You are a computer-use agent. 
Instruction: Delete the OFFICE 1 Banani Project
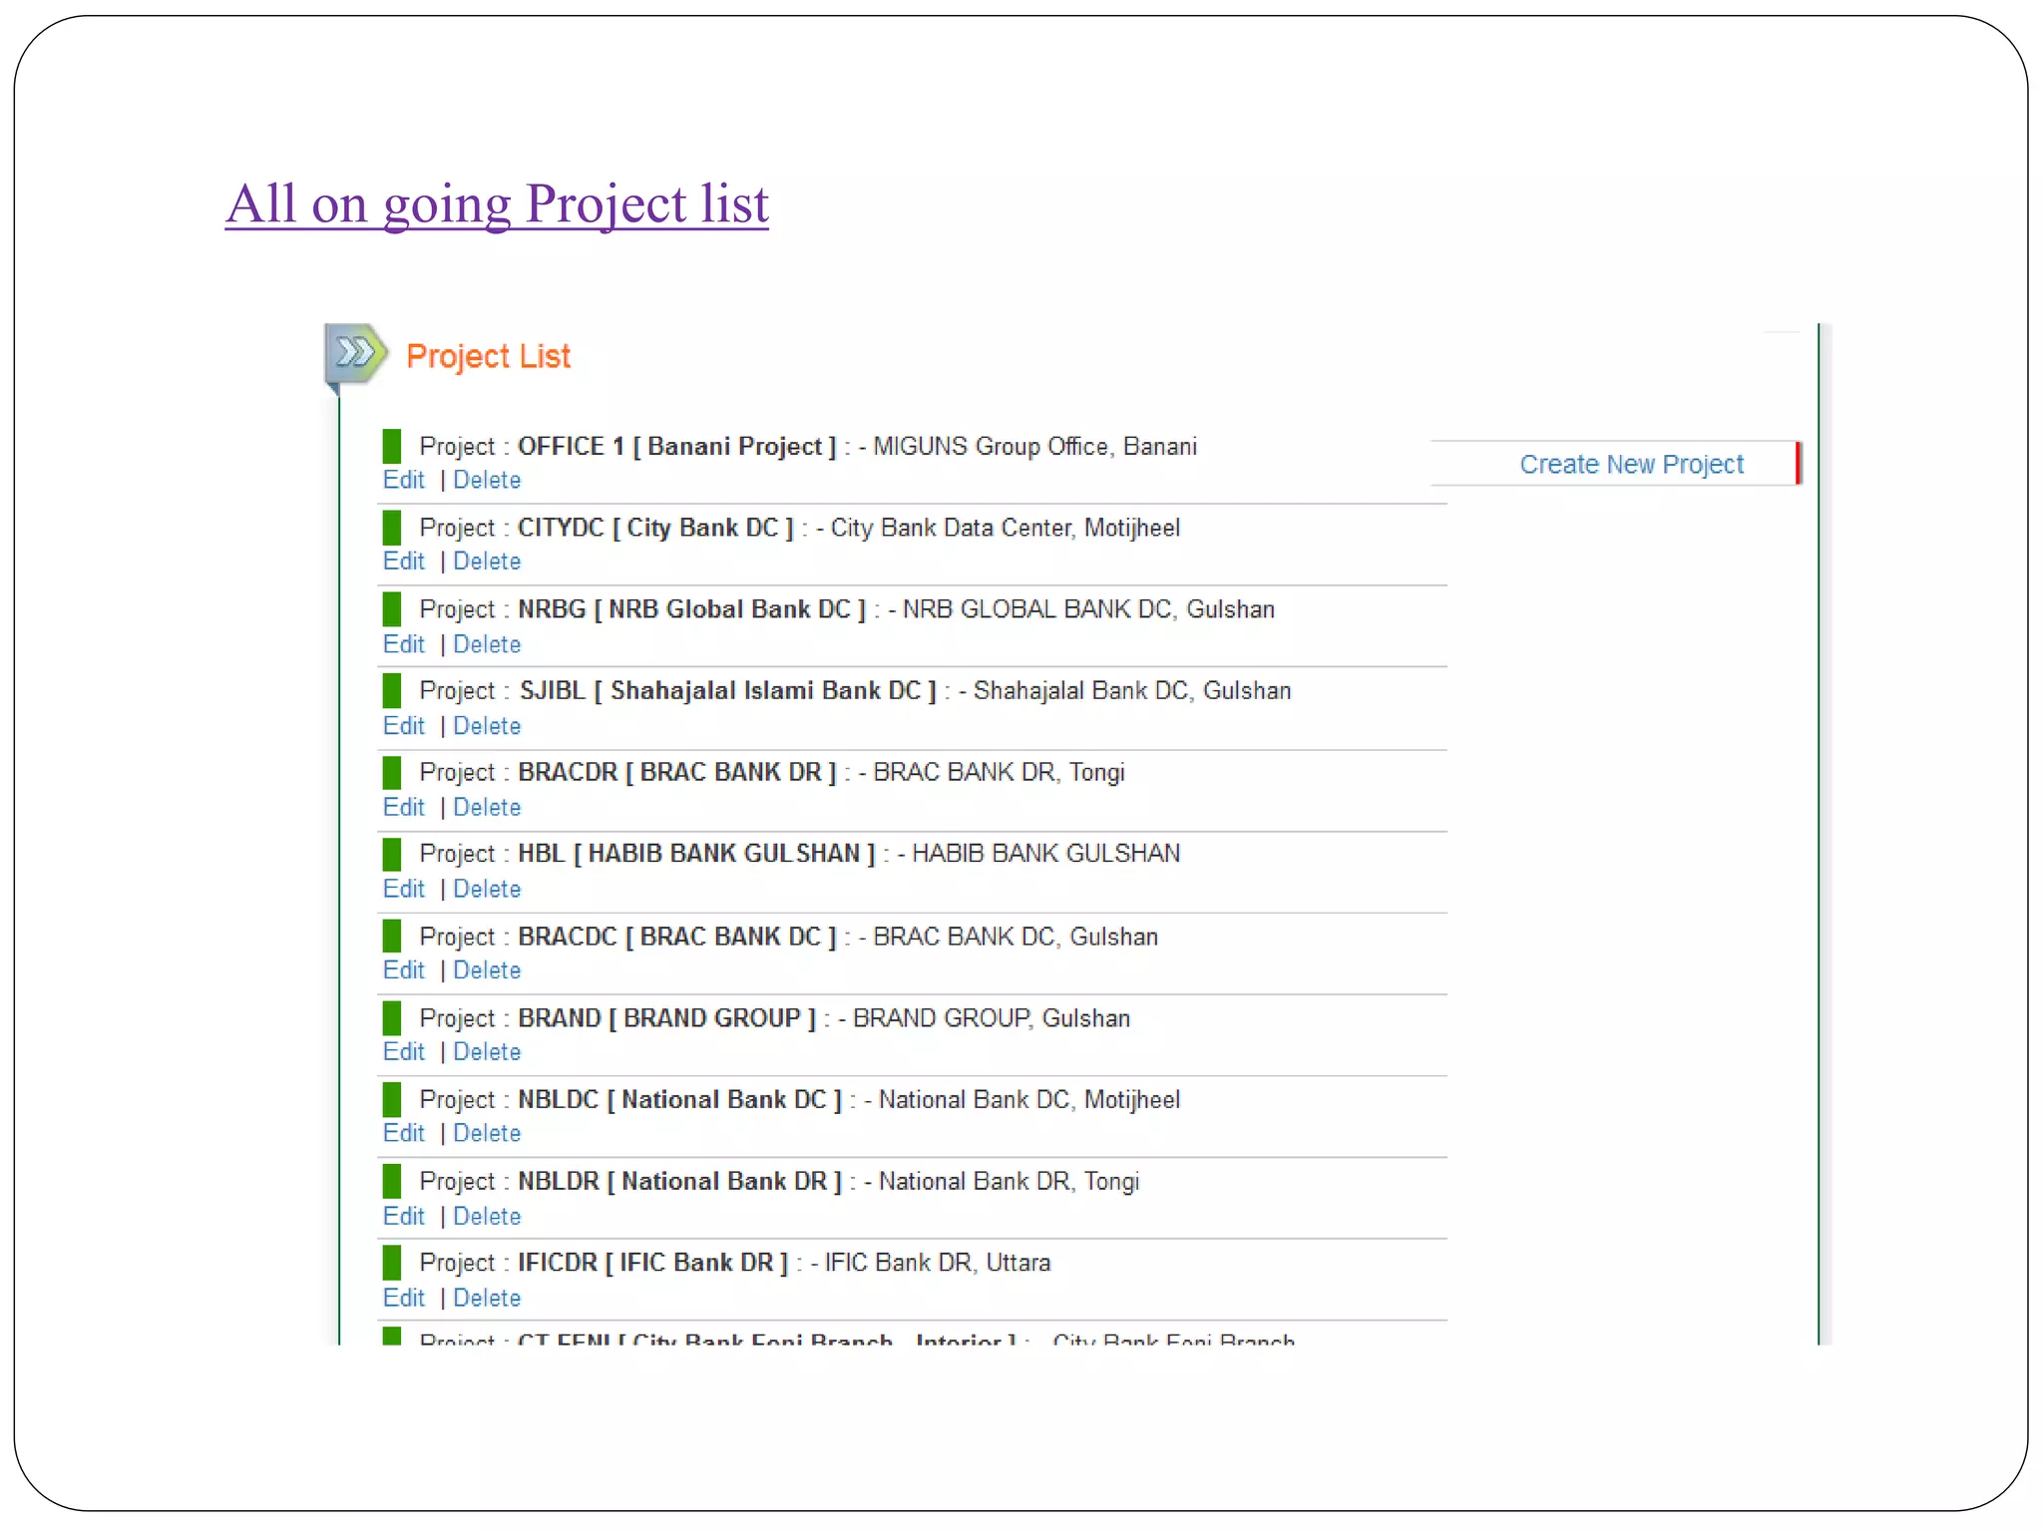[487, 480]
